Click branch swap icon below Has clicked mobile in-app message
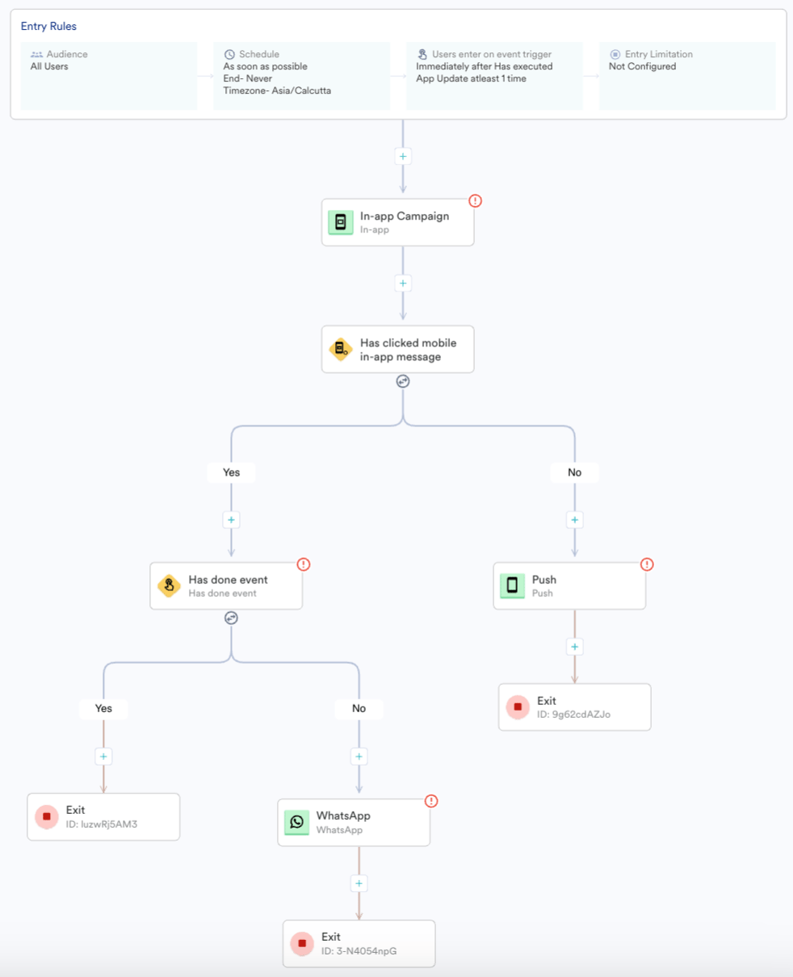 [x=403, y=381]
